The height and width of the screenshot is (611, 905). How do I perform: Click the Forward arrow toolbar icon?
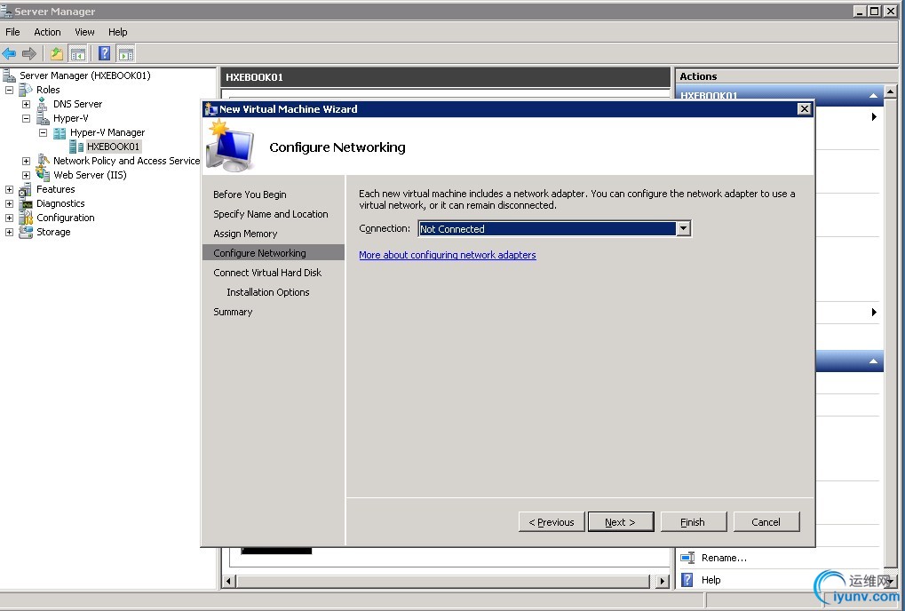(x=28, y=53)
